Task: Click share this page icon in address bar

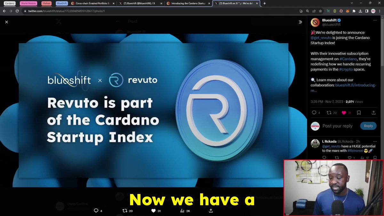Action: click(314, 11)
